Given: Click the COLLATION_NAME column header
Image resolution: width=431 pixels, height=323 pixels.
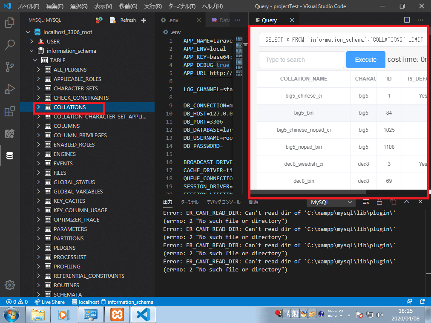Looking at the screenshot, I should pos(304,79).
